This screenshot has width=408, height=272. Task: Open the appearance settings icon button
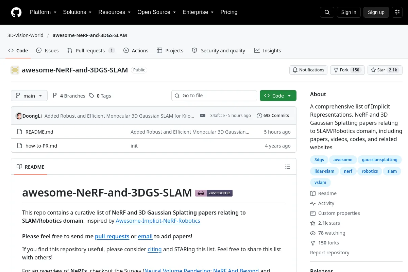point(397,12)
